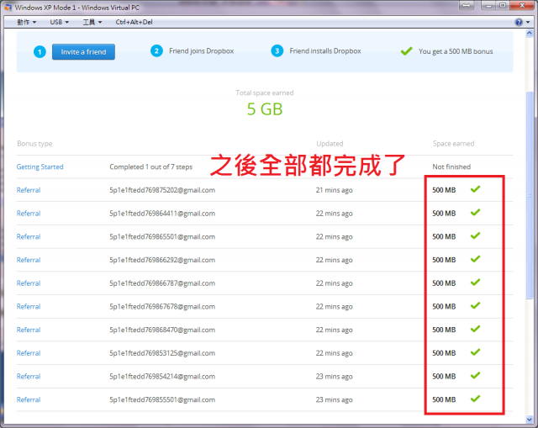Select email 5p1e1ftedd769855501@gmail.com
Screen dimensions: 538x428
click(162, 400)
